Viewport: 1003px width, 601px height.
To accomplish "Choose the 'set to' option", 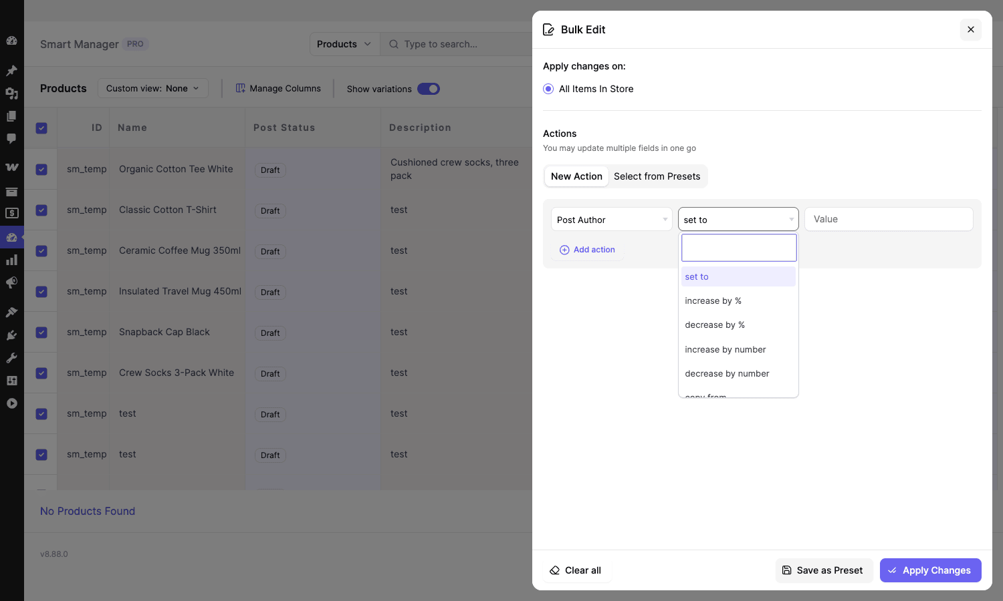I will point(738,276).
